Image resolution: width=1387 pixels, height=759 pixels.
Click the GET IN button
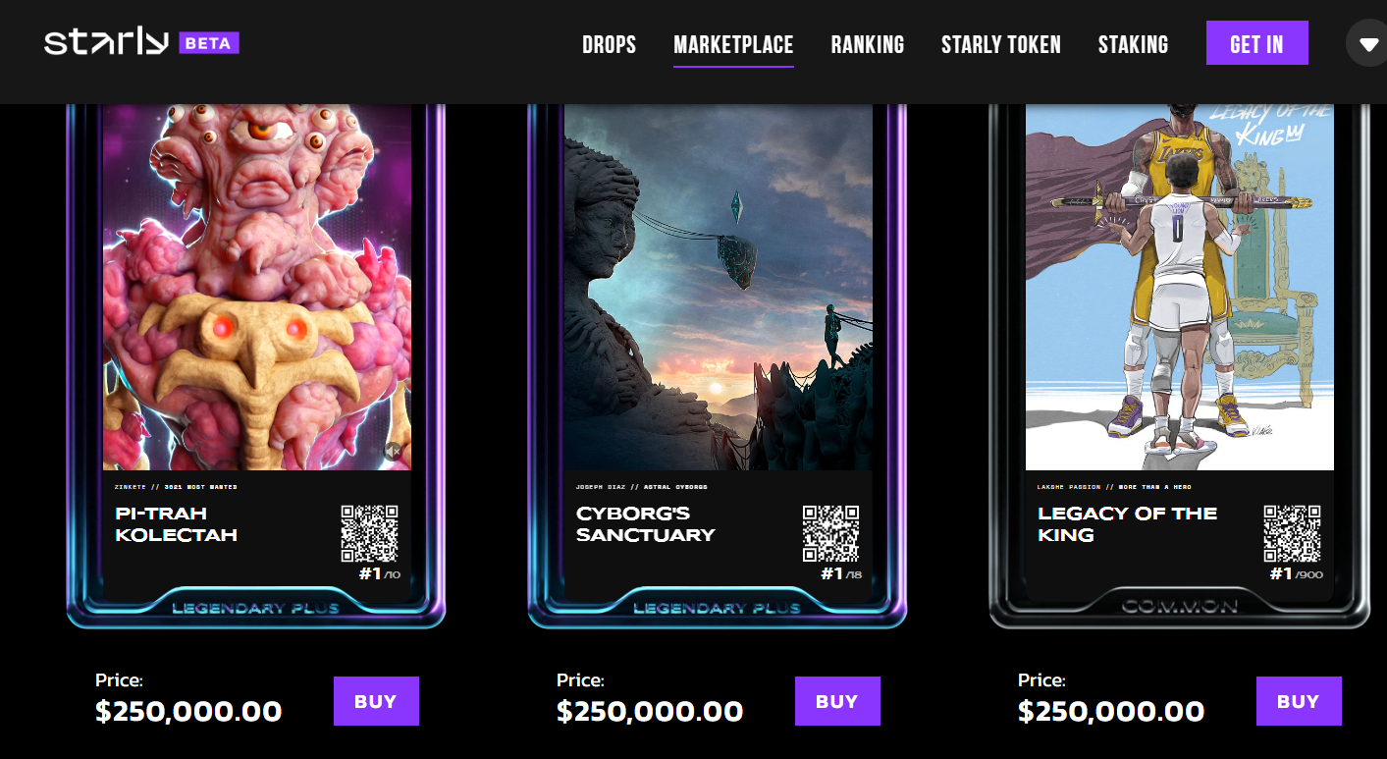coord(1256,43)
